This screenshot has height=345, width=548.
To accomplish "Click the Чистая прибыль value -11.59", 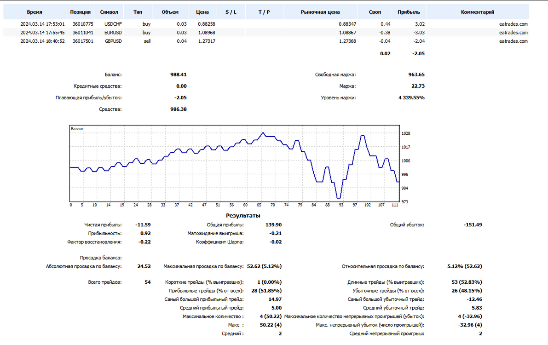I will pos(143,225).
